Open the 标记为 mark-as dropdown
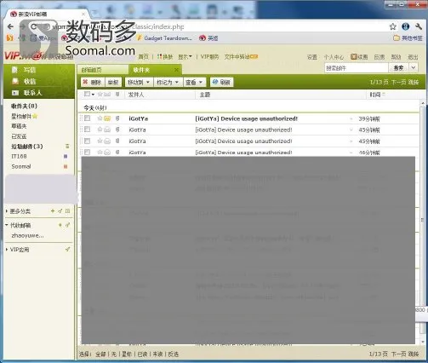Screen dimensions: 428x363 click(168, 82)
